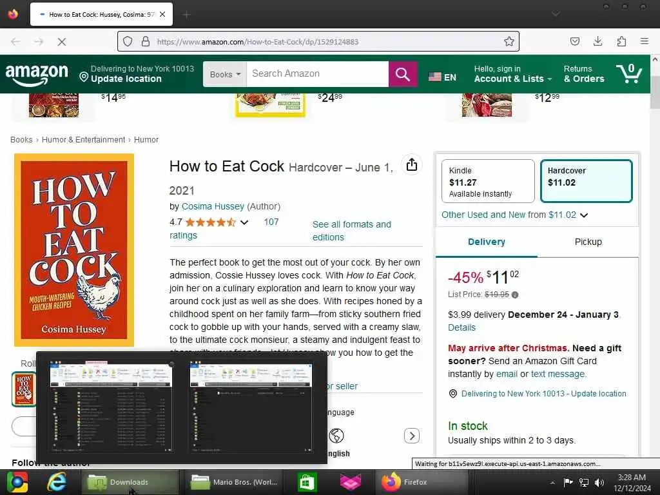660x495 pixels.
Task: Click the bookmark star in address bar
Action: (x=509, y=41)
